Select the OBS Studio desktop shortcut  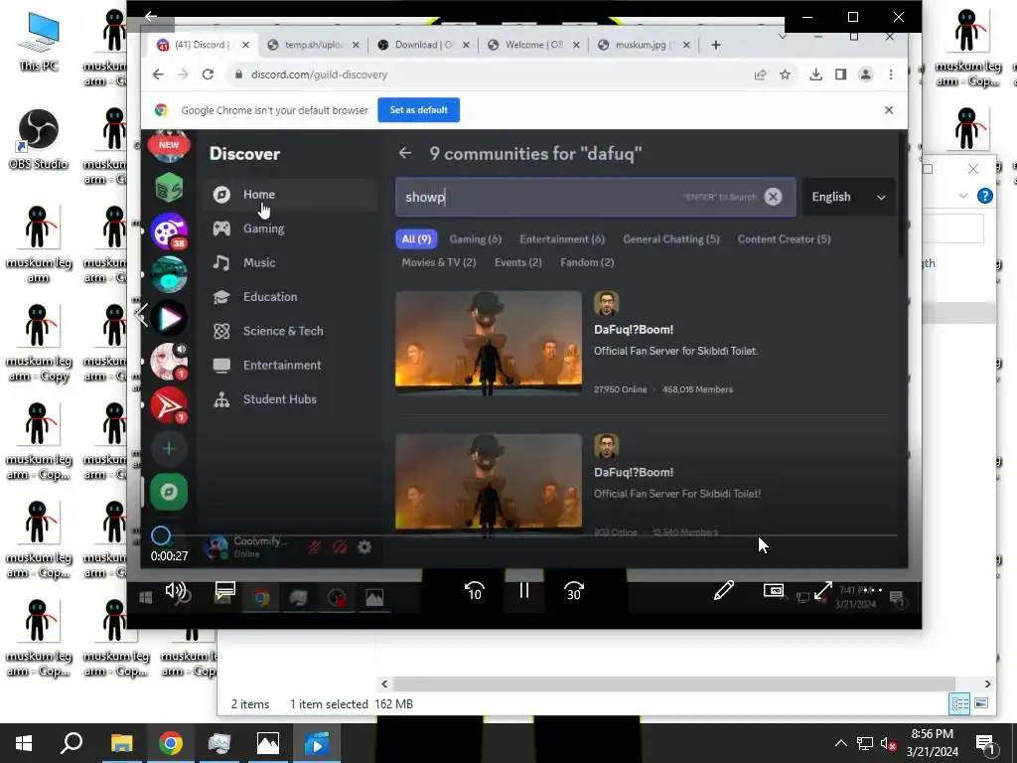(x=39, y=139)
